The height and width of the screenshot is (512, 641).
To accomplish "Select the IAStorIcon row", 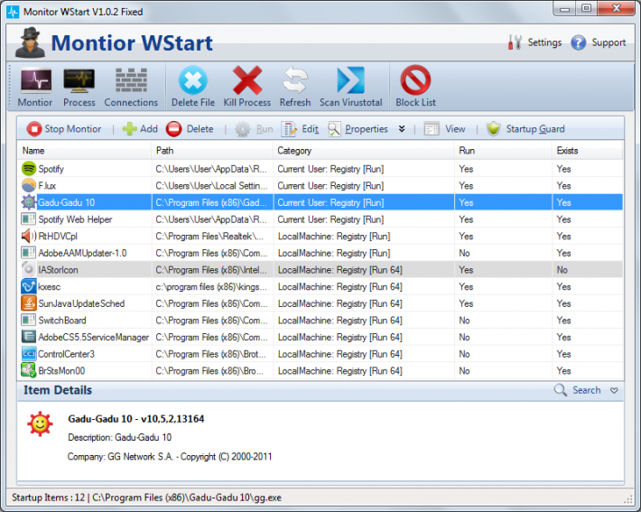I will point(320,269).
